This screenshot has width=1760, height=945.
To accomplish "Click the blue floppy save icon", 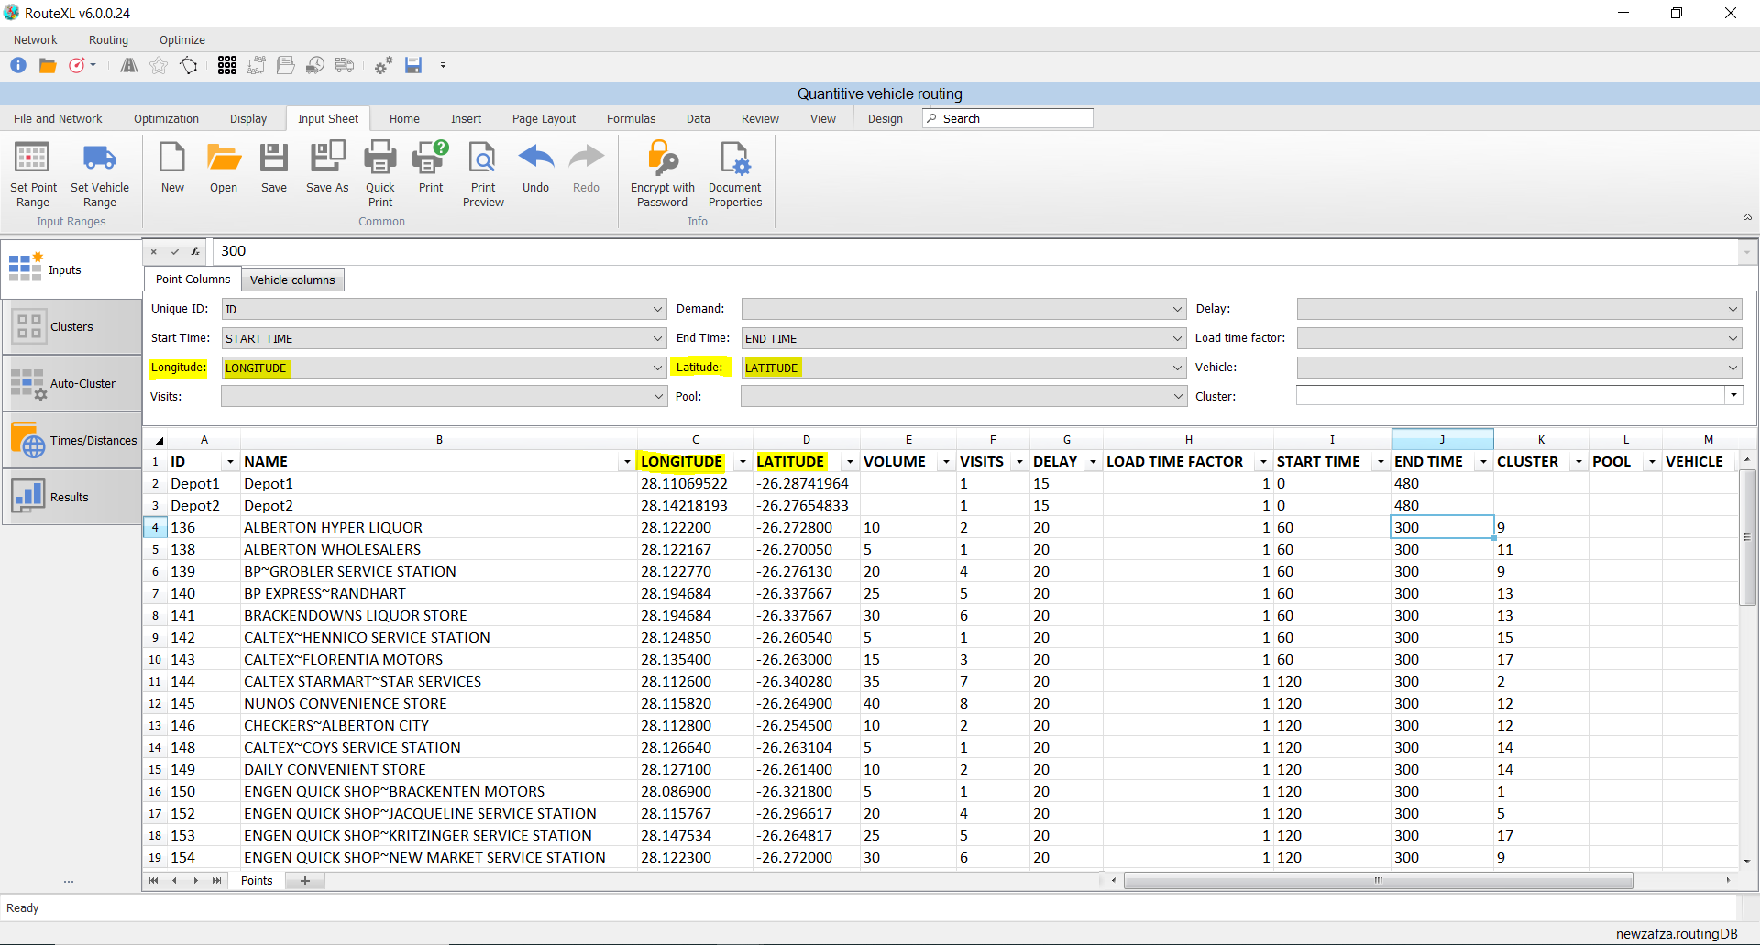I will point(413,65).
